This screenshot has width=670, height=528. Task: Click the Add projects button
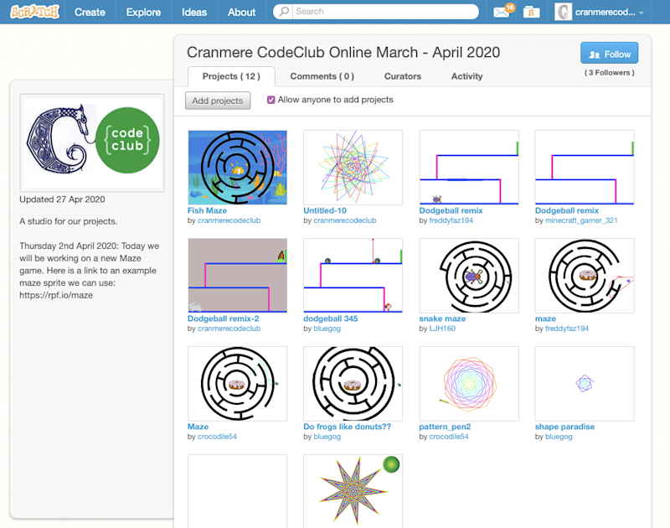point(218,101)
